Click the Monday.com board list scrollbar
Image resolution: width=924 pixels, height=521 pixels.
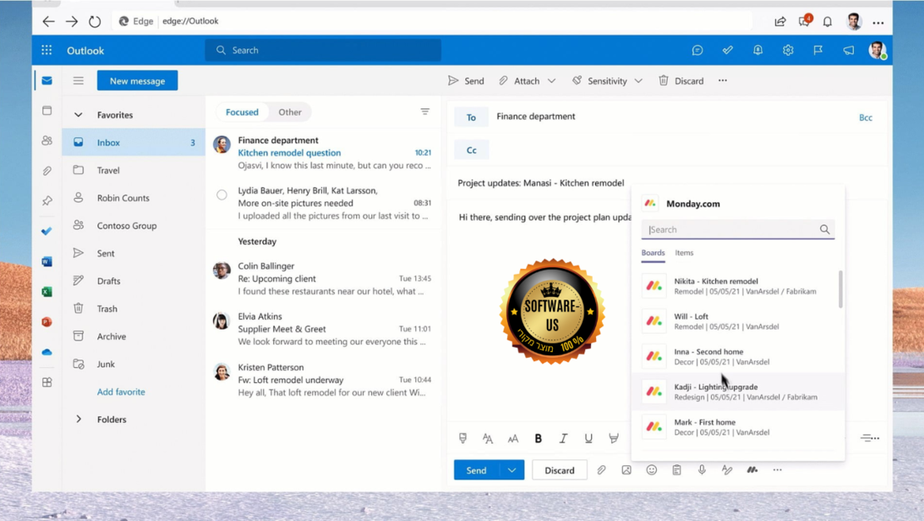(840, 289)
